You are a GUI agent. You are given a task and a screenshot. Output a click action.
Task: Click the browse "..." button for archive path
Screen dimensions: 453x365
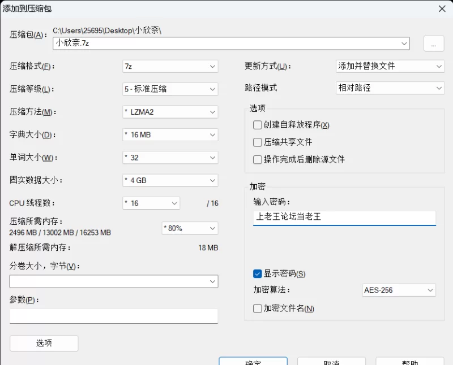coord(433,44)
